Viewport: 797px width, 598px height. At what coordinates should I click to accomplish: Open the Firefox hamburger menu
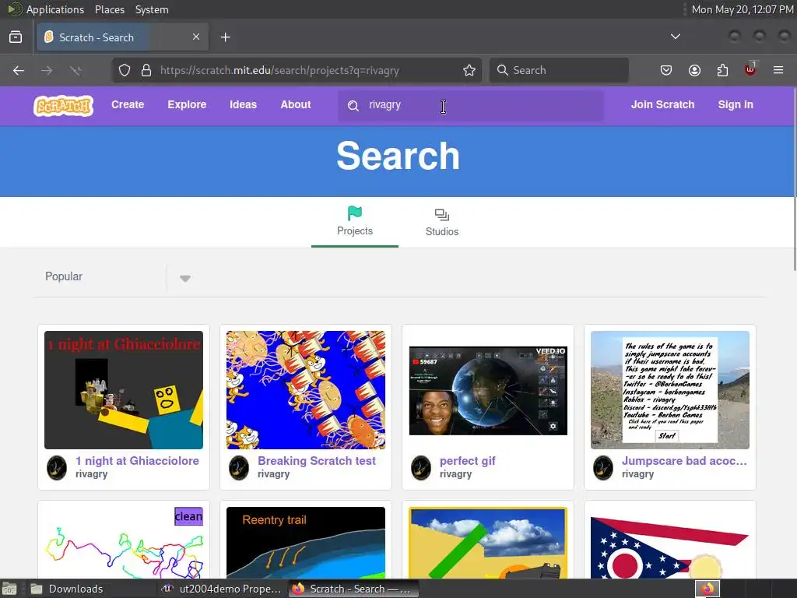(x=778, y=70)
